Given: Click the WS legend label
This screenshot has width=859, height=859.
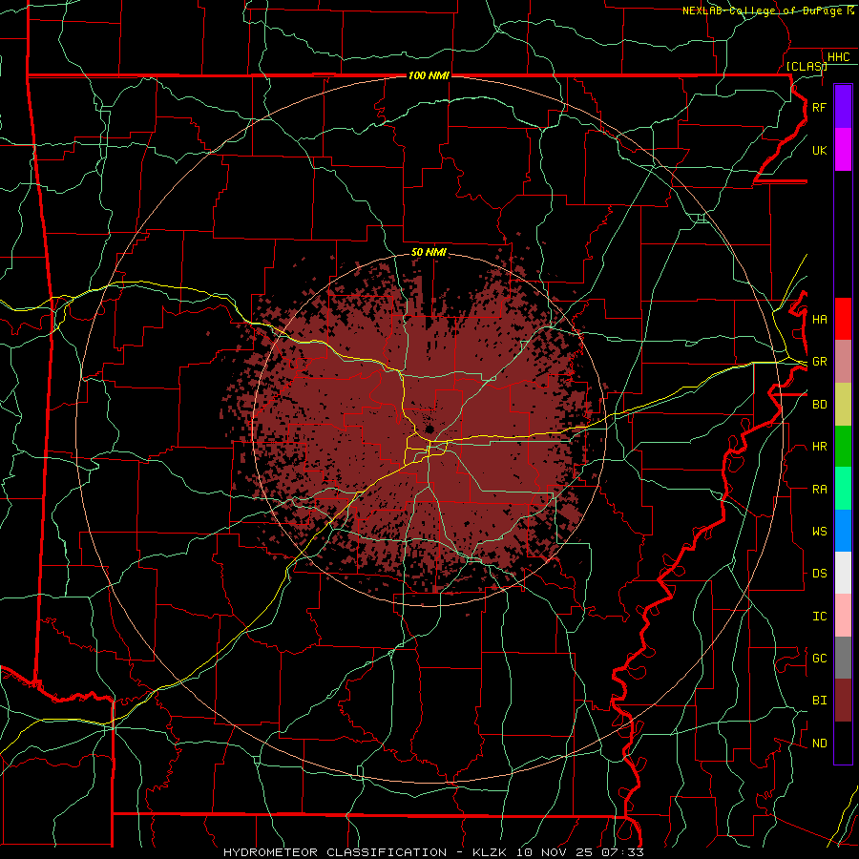Looking at the screenshot, I should [x=820, y=532].
